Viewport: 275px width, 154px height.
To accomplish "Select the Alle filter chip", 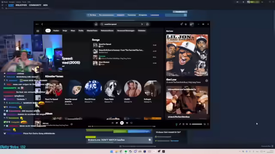I will [48, 30].
